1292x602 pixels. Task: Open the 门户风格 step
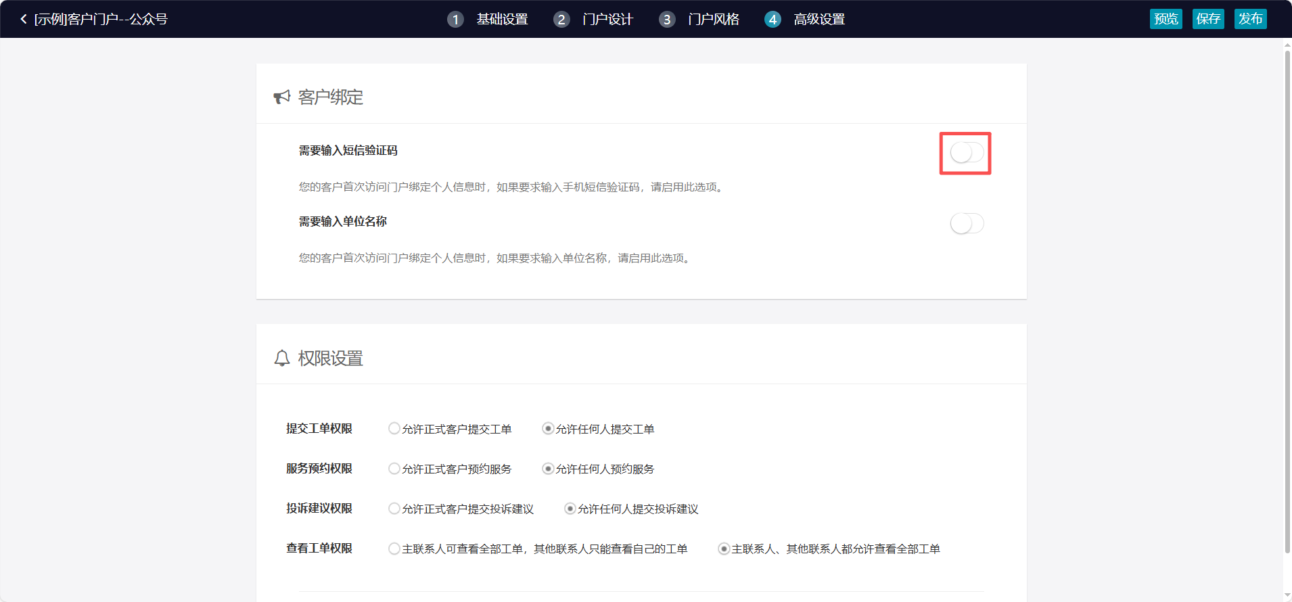pyautogui.click(x=714, y=19)
